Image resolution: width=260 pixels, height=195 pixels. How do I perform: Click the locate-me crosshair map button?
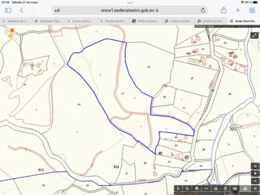coord(255,166)
